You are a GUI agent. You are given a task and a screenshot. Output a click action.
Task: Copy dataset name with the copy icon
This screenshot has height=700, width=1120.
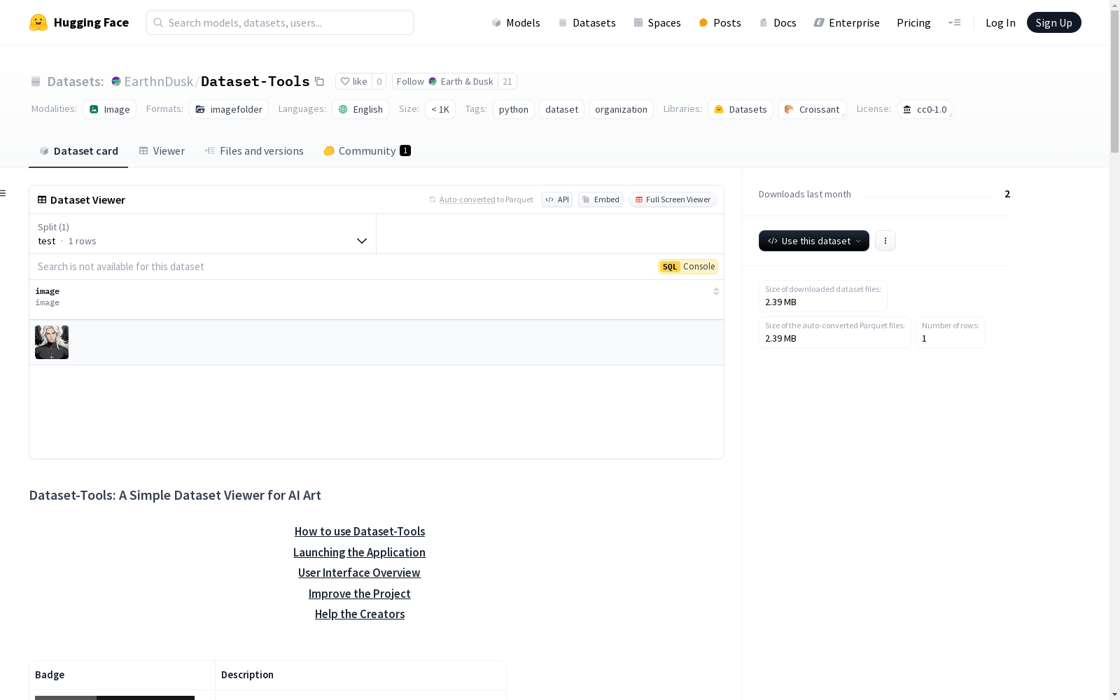point(319,81)
